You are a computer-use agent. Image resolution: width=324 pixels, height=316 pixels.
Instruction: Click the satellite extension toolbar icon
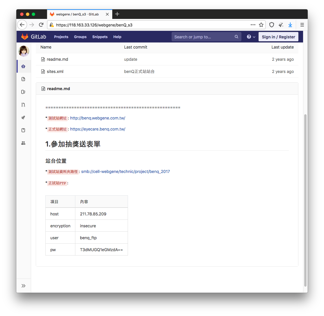tap(281, 25)
